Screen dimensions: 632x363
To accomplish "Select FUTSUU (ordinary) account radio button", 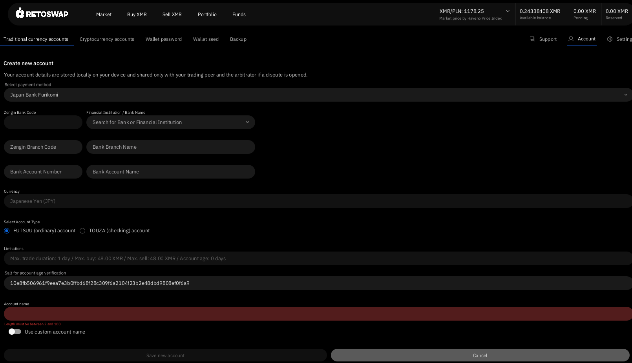I will (x=7, y=231).
